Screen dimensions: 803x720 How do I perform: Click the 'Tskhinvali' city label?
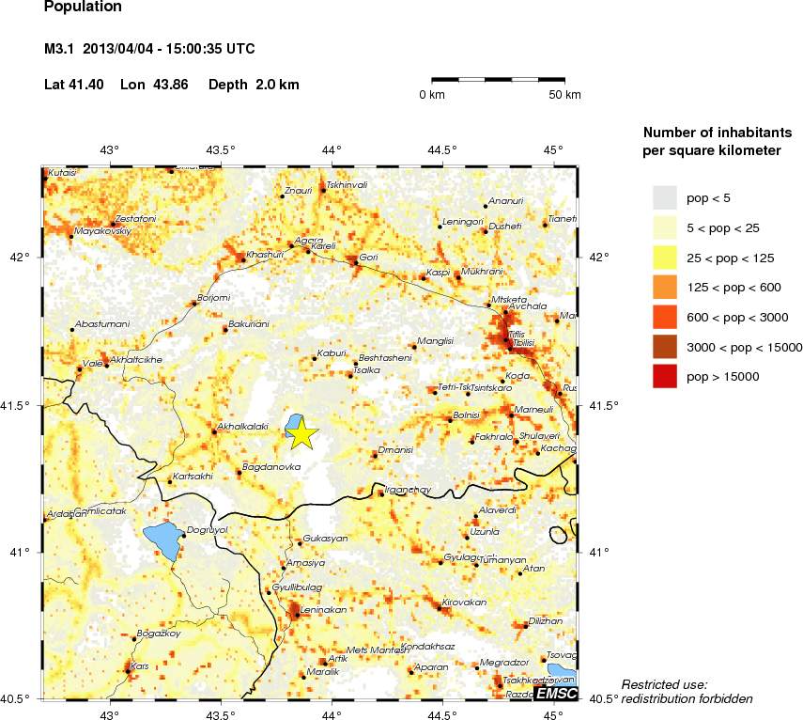(347, 185)
